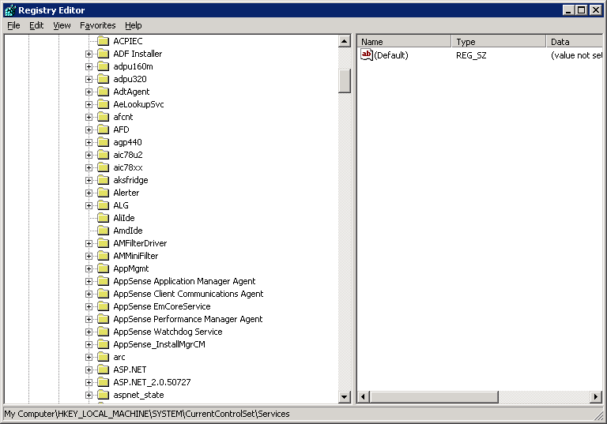
Task: Click the status bar registry path
Action: coord(147,414)
